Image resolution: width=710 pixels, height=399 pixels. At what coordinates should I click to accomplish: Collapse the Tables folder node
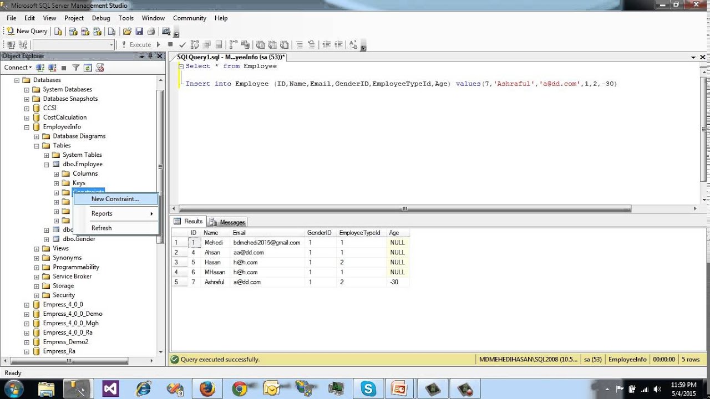click(x=37, y=146)
